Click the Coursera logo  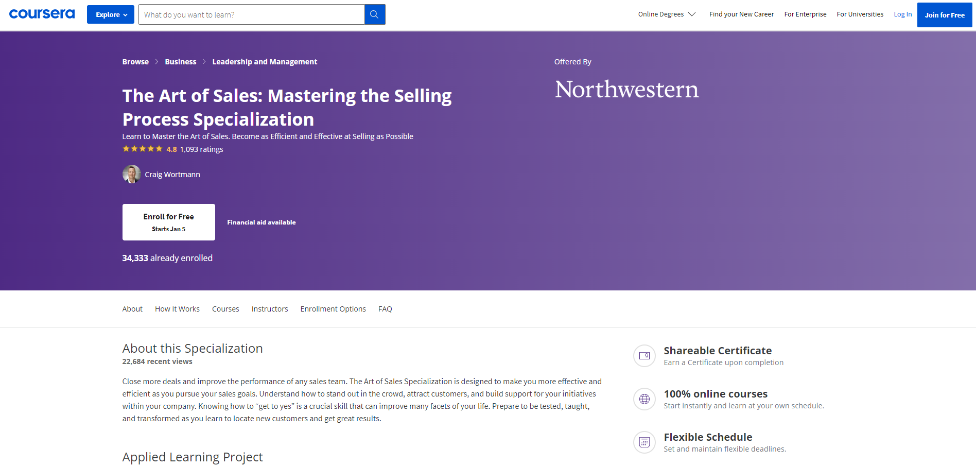click(x=42, y=14)
